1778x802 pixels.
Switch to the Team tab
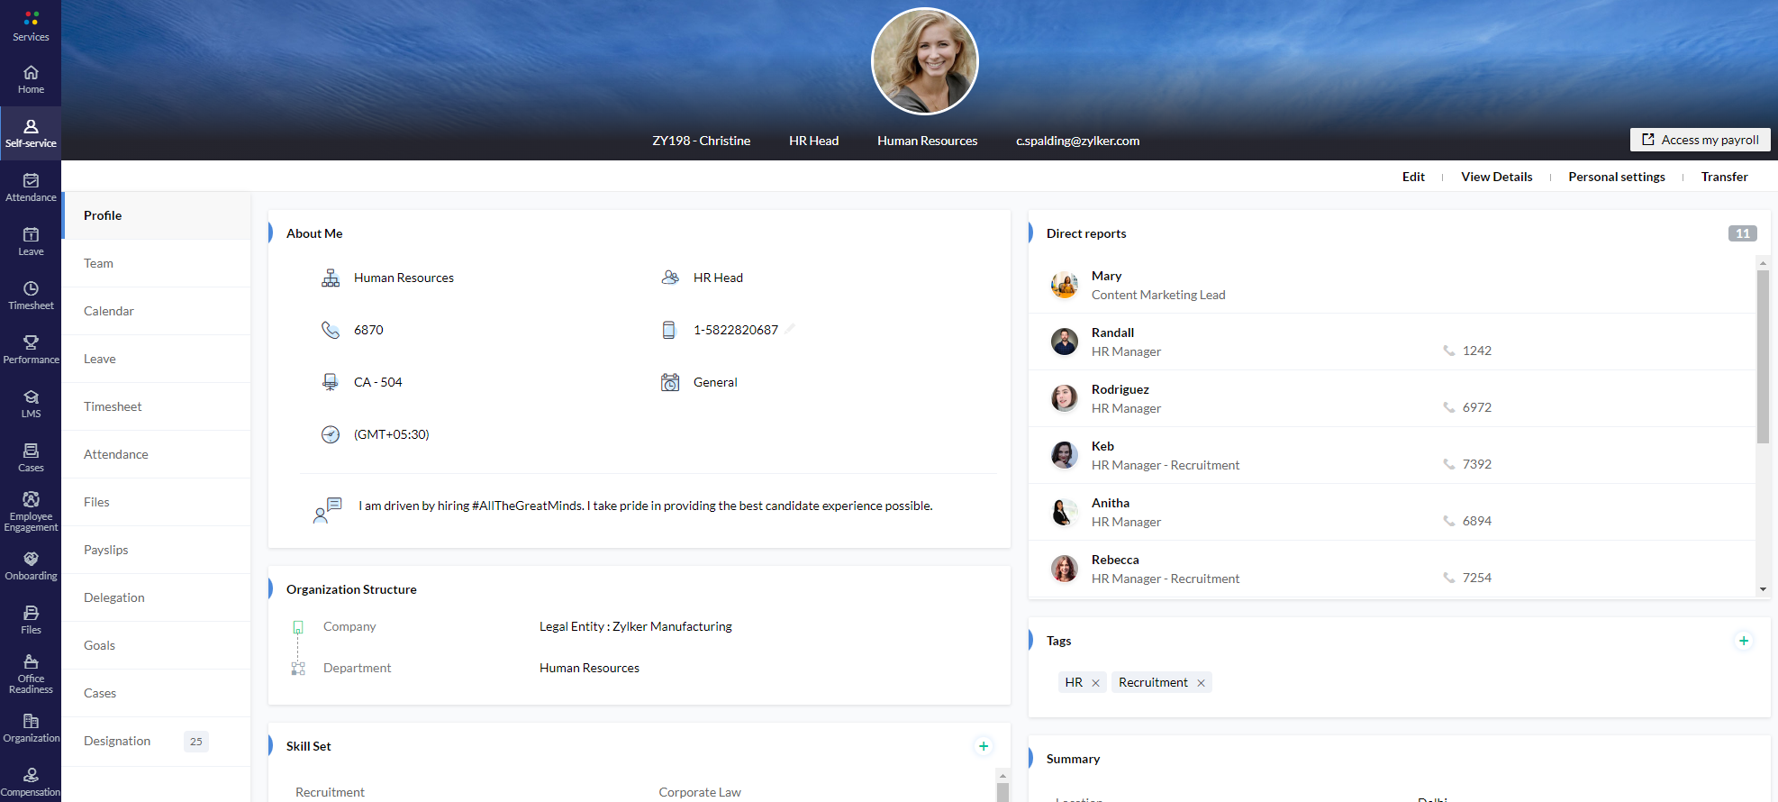(x=98, y=263)
